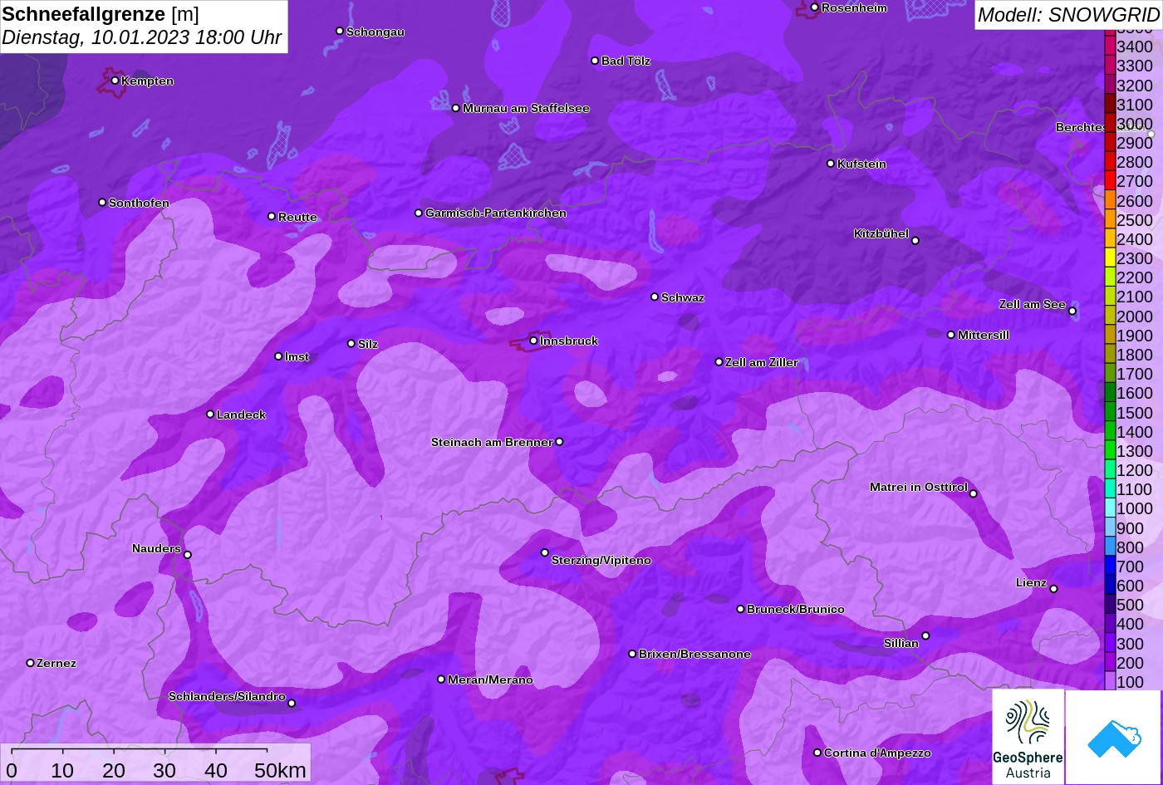The width and height of the screenshot is (1163, 785).
Task: Select the Kempten location marker dot
Action: 115,81
